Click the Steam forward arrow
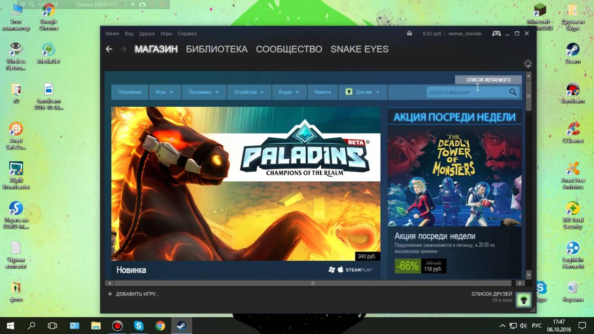This screenshot has height=334, width=594. (x=123, y=49)
